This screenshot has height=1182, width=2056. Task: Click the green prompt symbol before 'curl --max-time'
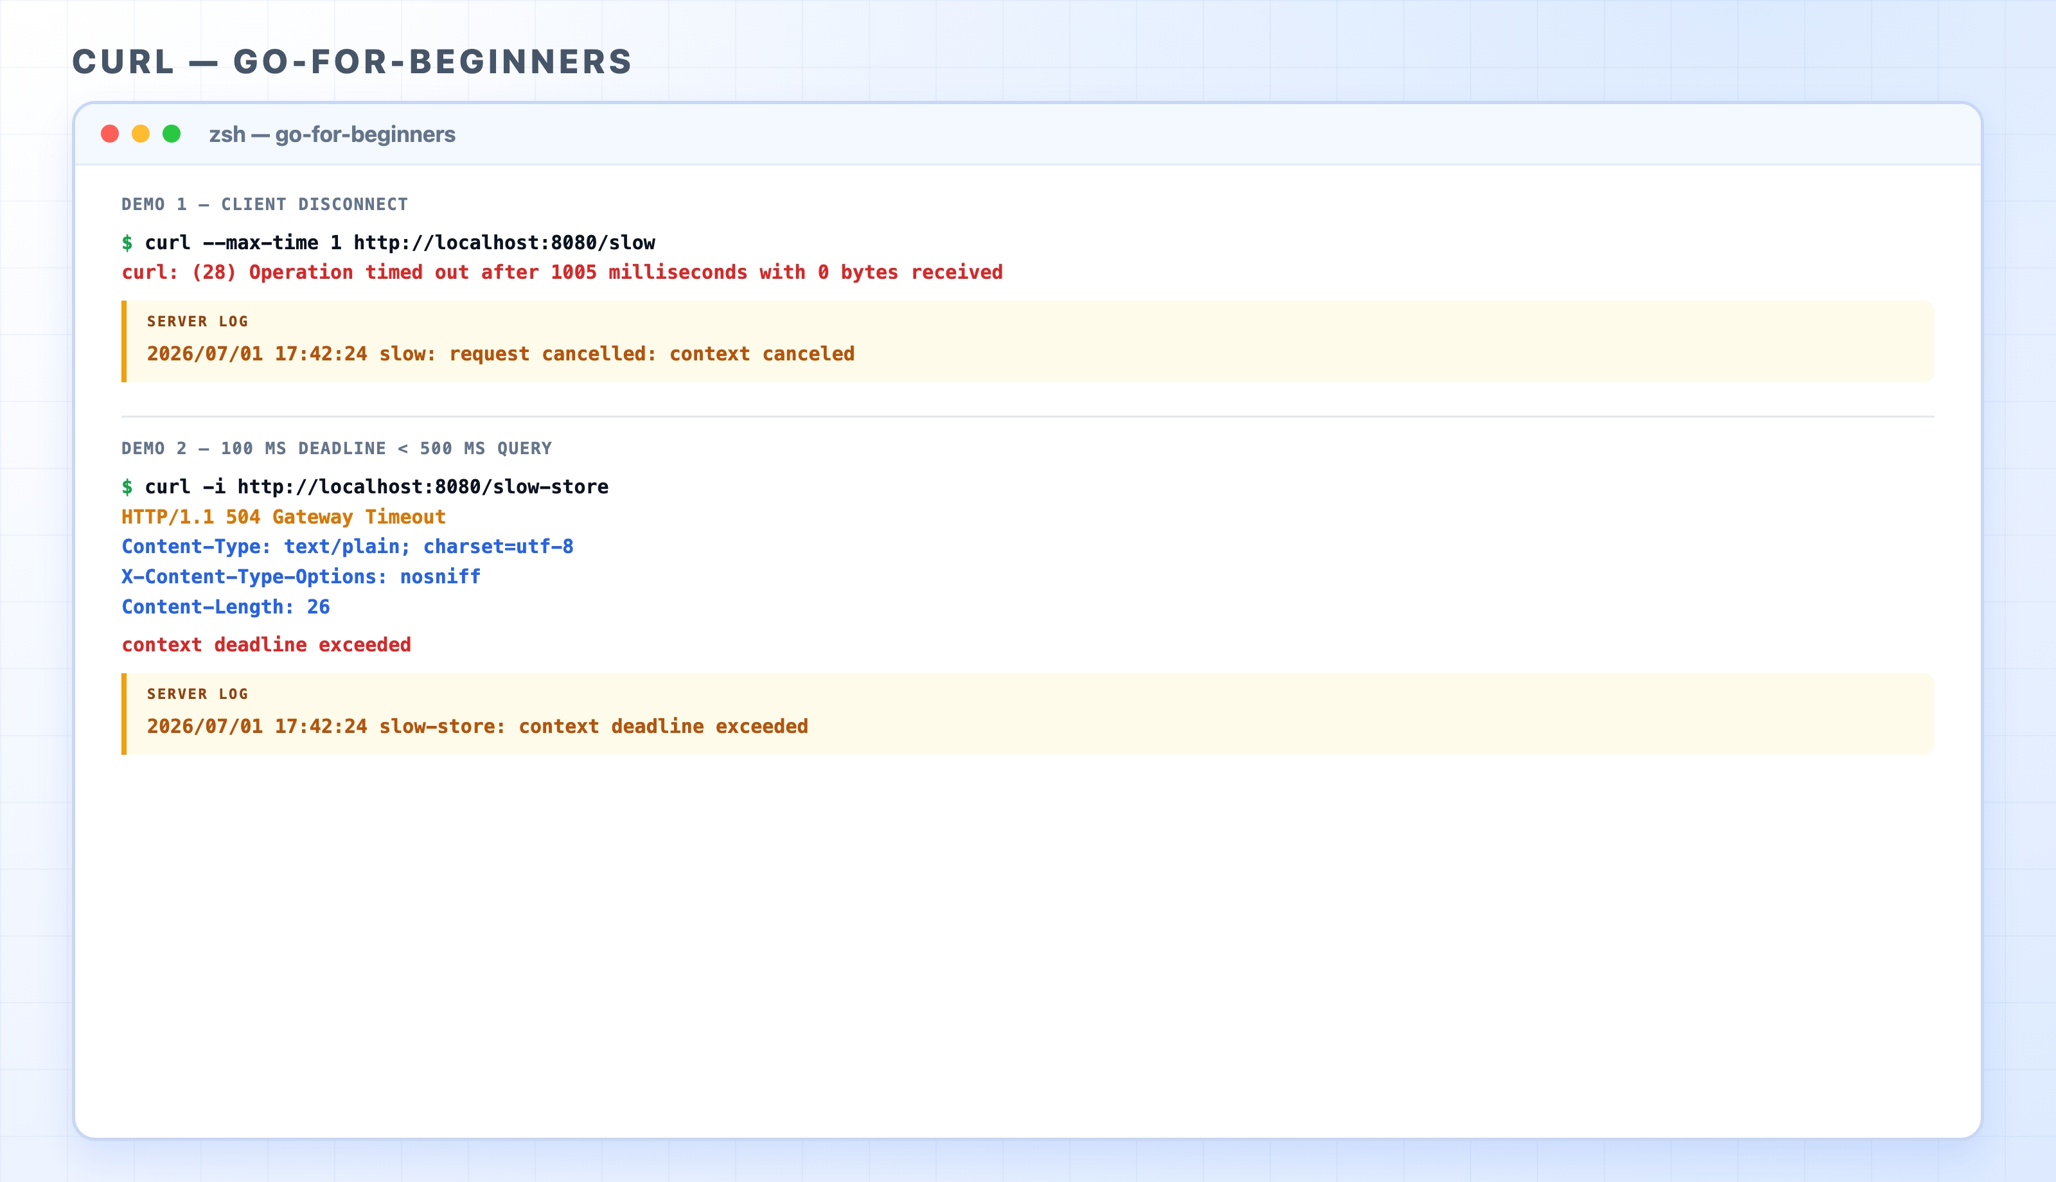click(127, 243)
